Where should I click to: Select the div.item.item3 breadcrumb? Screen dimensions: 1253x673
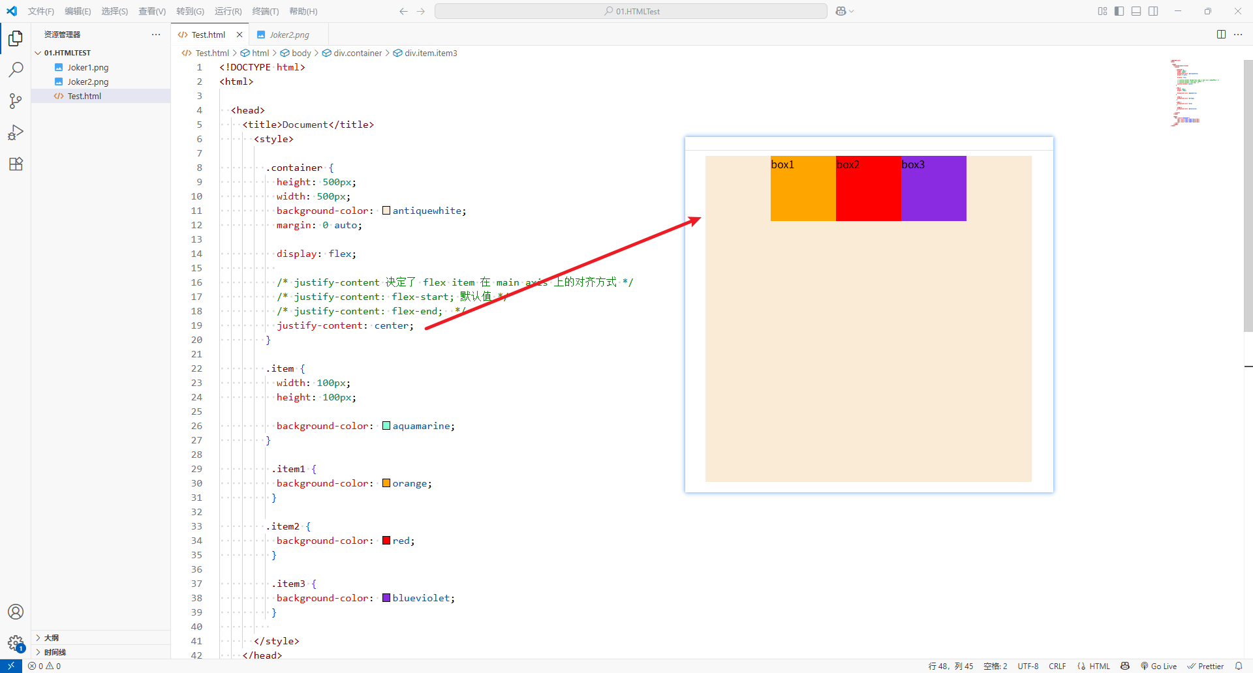pos(425,53)
